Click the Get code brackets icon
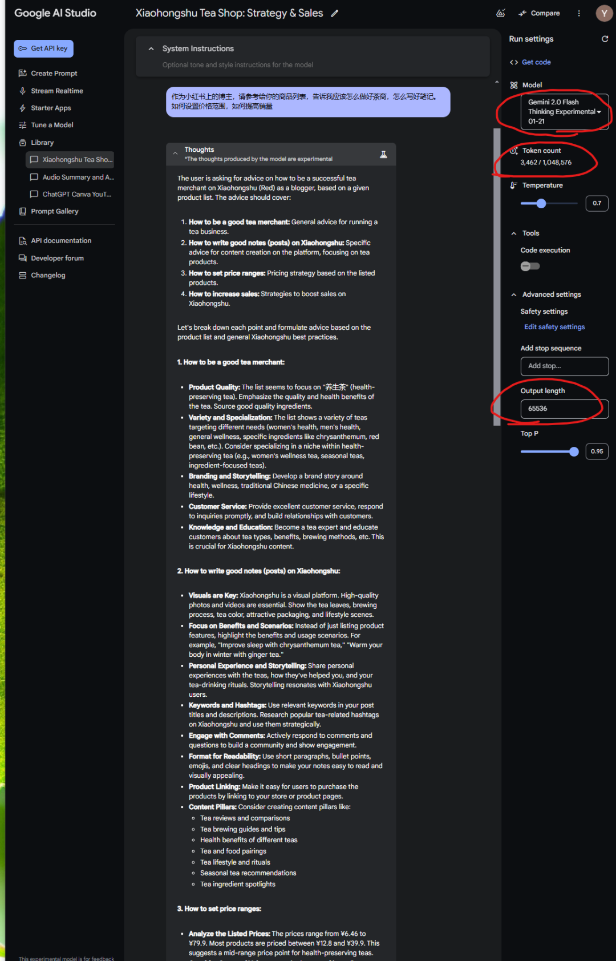616x961 pixels. 514,62
